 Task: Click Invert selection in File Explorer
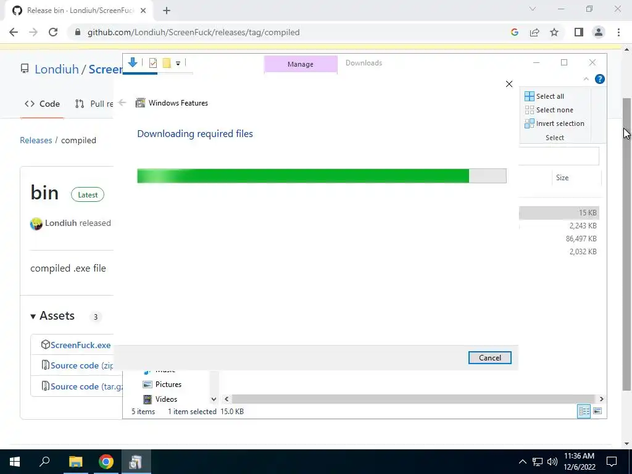(x=554, y=123)
